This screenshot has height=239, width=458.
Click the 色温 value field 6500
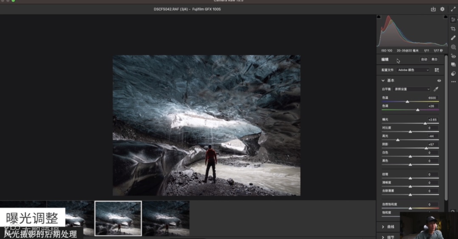click(432, 98)
